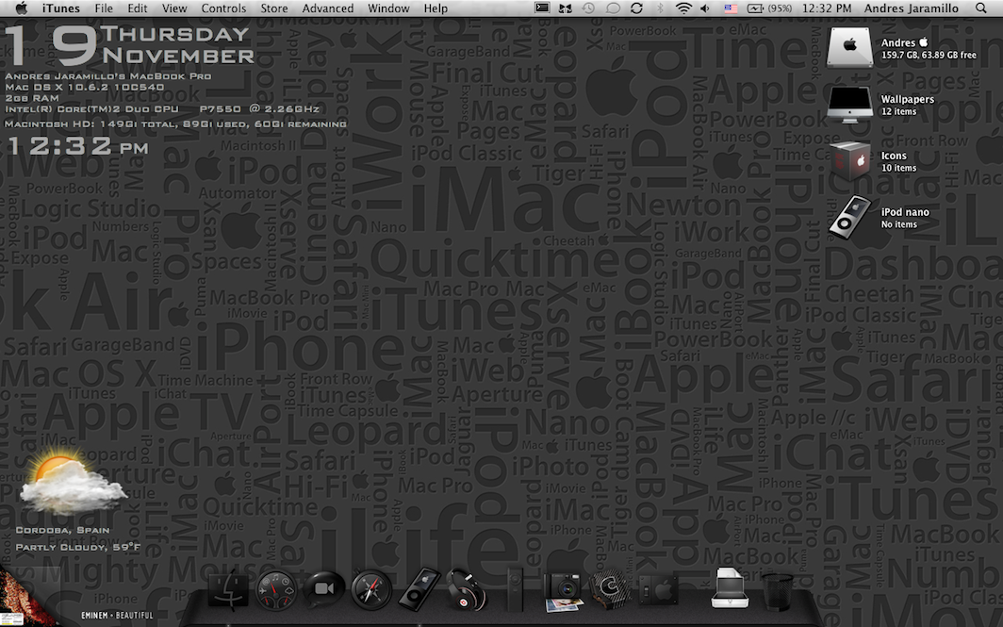Open the Beats headphones dock icon
The image size is (1003, 627).
point(467,589)
